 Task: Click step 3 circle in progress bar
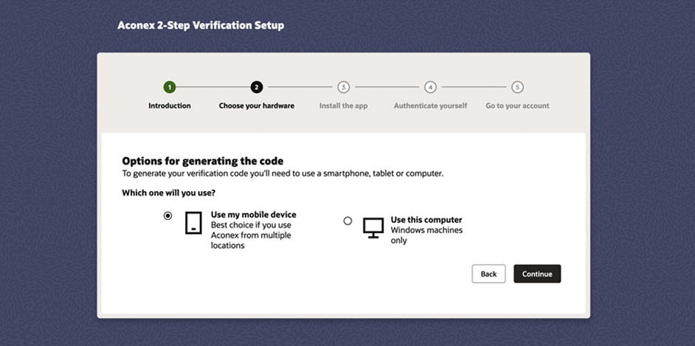tap(343, 87)
